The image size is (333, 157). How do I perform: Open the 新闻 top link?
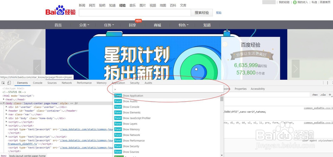pos(82,5)
